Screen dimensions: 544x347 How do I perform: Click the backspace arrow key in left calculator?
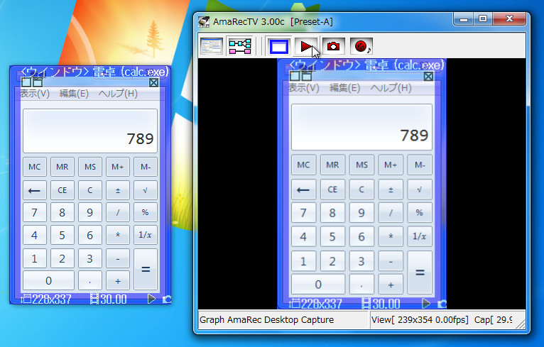click(34, 190)
